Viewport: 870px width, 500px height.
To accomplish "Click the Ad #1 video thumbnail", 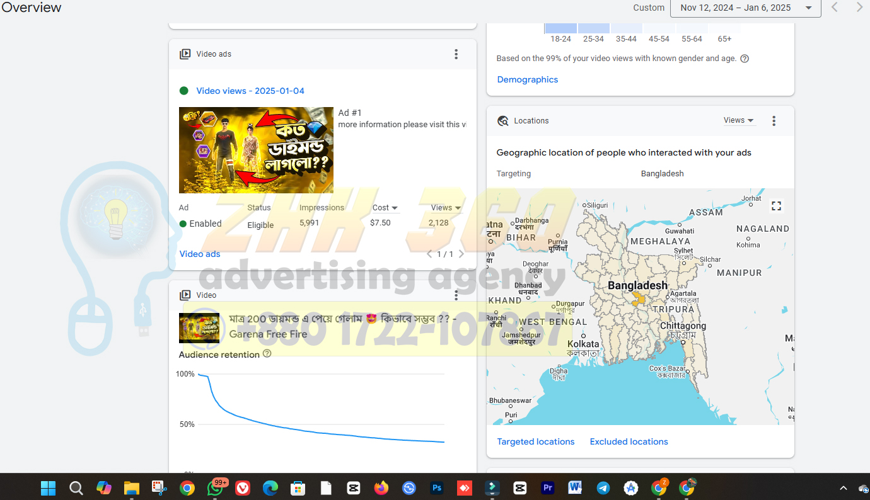I will tap(257, 150).
